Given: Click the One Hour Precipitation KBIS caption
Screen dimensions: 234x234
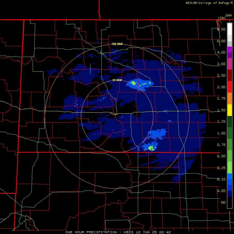Looking at the screenshot, I should click(x=118, y=232).
